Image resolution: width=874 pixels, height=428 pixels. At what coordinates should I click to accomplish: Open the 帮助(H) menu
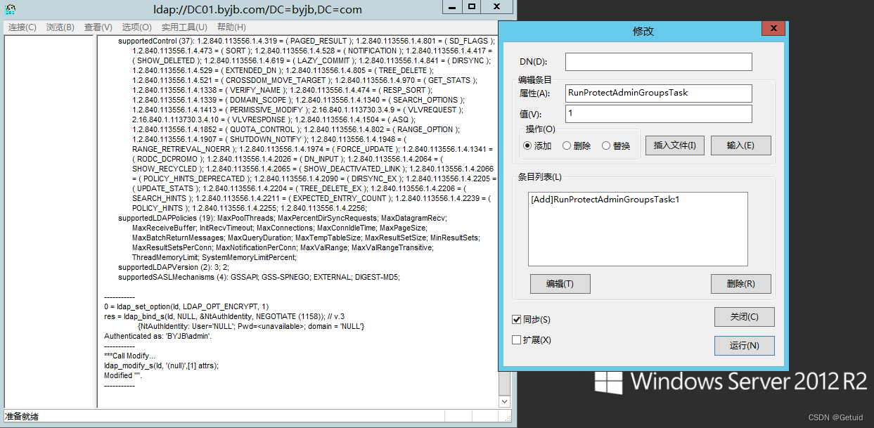[x=231, y=27]
